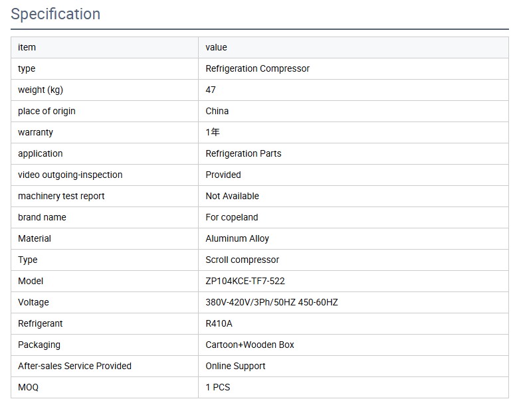The width and height of the screenshot is (515, 407).
Task: Click the 'video outgoing-inspection' label
Action: 70,175
